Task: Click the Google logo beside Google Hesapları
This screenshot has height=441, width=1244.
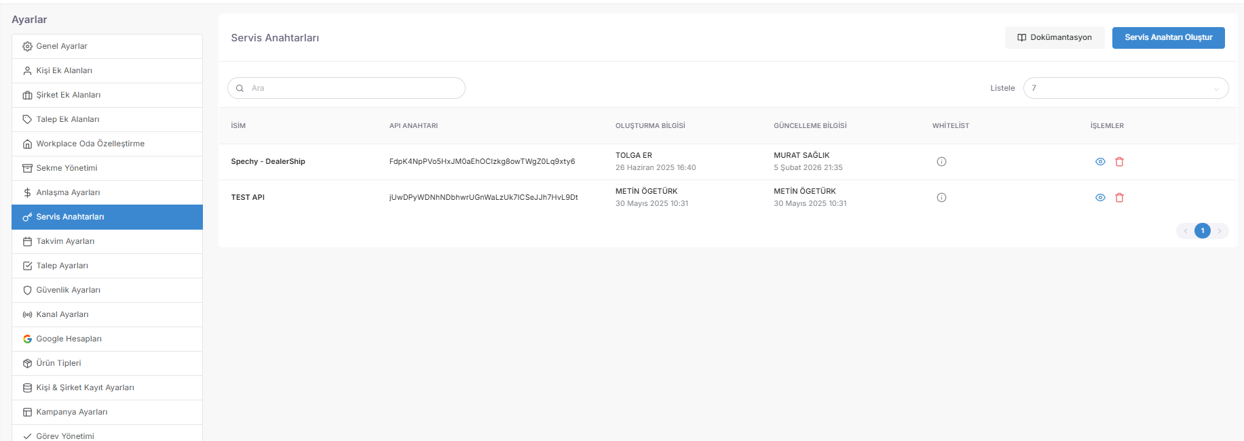Action: pos(27,339)
